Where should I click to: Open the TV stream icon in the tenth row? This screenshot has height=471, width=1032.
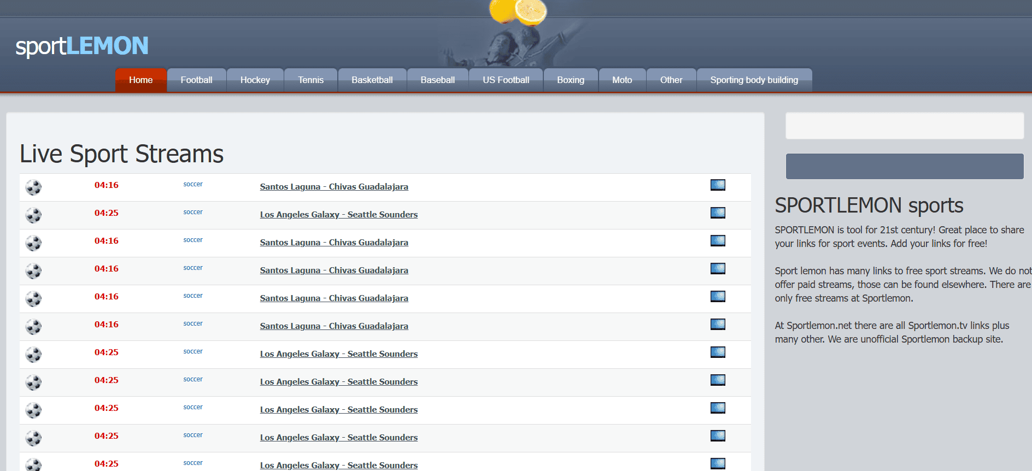tap(718, 436)
